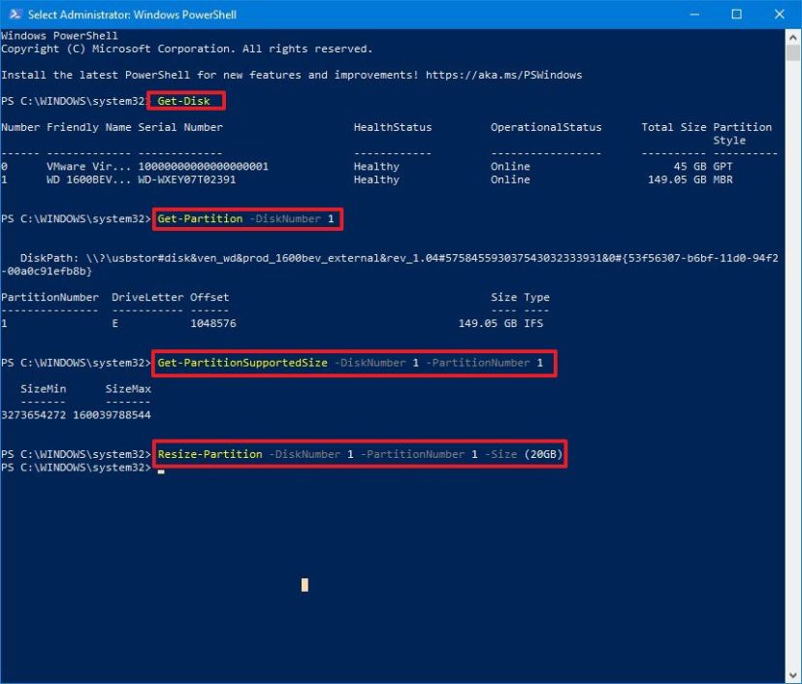The image size is (802, 684).
Task: Click the scrollbar up arrow
Action: (x=791, y=36)
